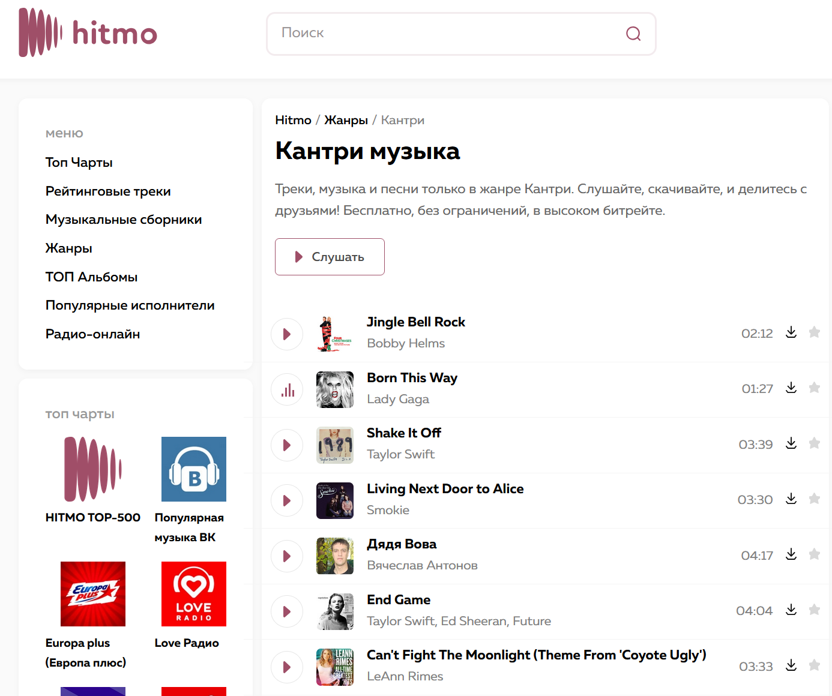Open Популярная музыка ВК chart icon
Screen dimensions: 832x696
tap(194, 469)
